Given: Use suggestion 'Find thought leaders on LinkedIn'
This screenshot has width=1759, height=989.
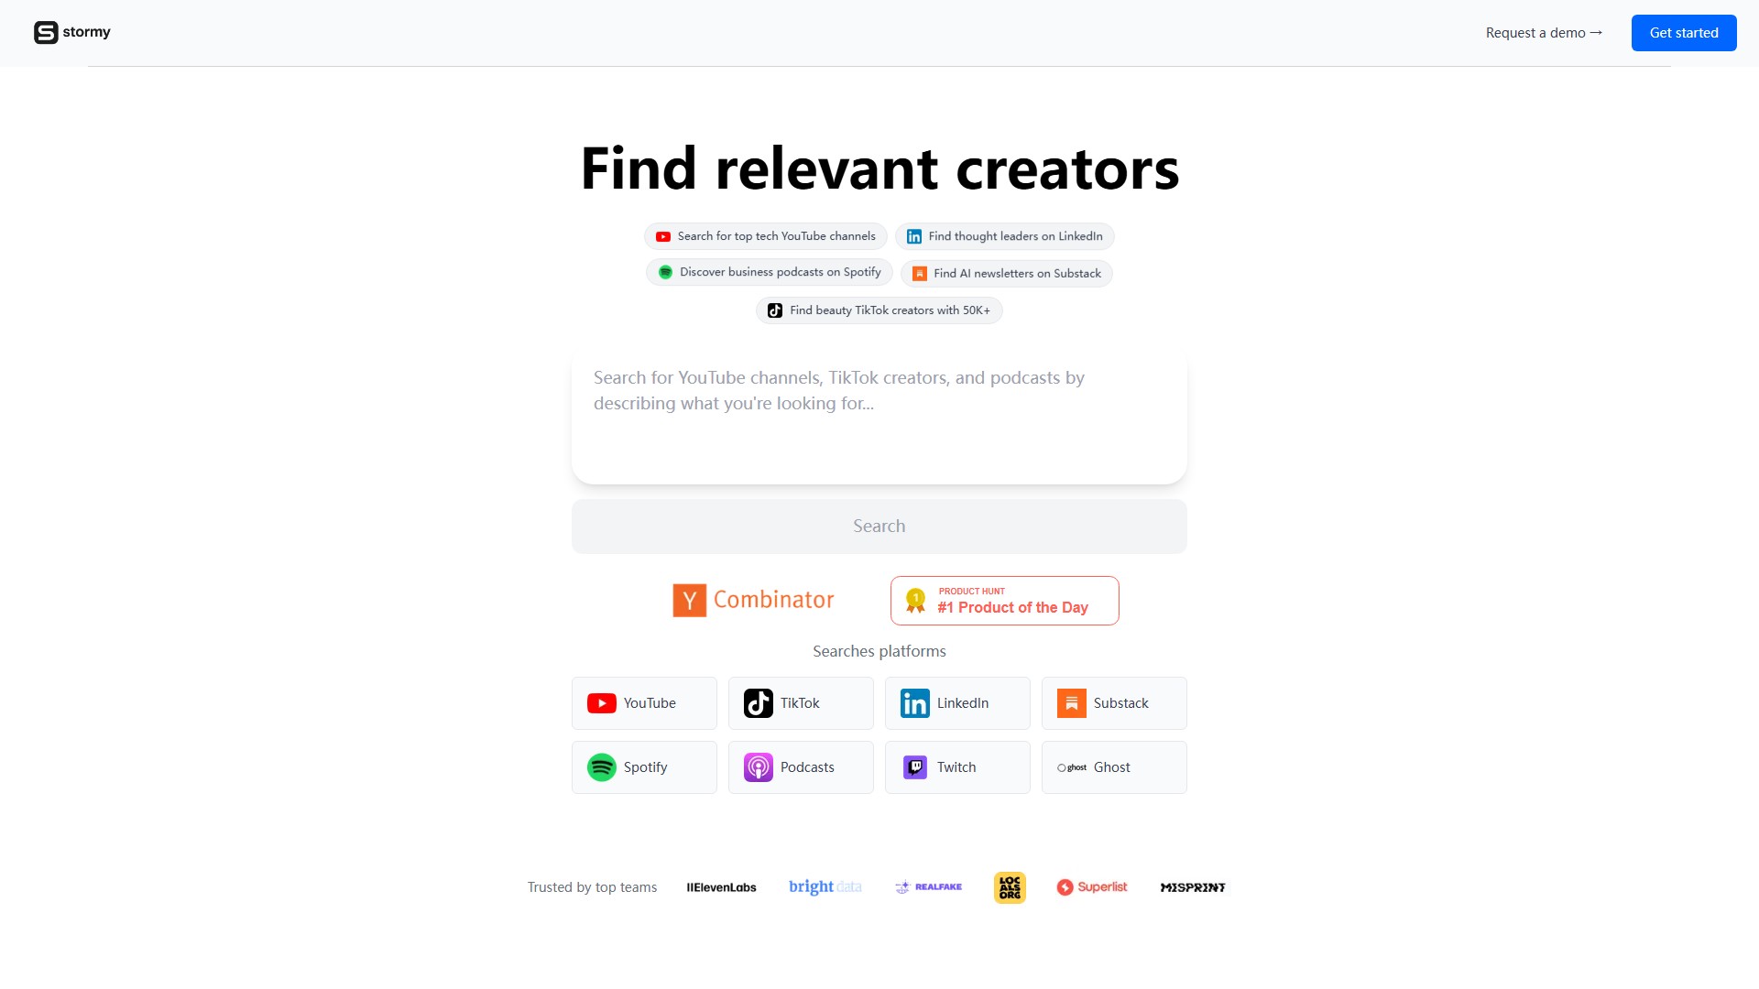Looking at the screenshot, I should [1004, 236].
